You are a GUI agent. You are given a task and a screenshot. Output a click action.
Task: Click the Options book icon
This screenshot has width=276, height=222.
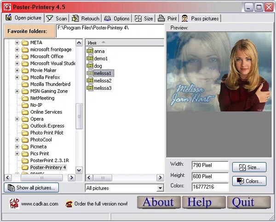coord(107,18)
